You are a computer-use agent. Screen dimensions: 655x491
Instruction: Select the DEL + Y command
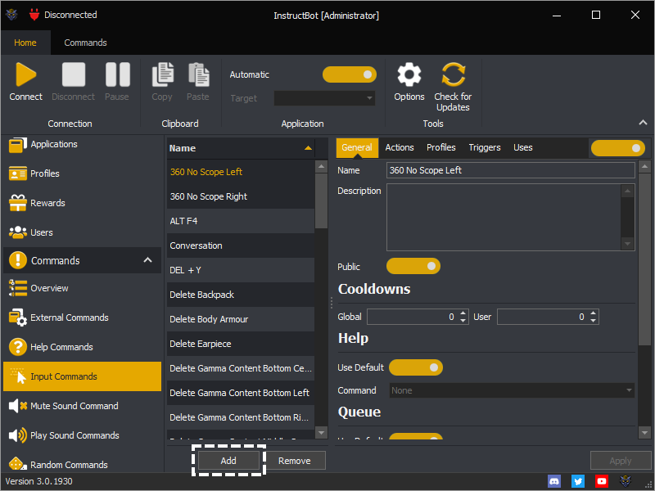coord(241,270)
